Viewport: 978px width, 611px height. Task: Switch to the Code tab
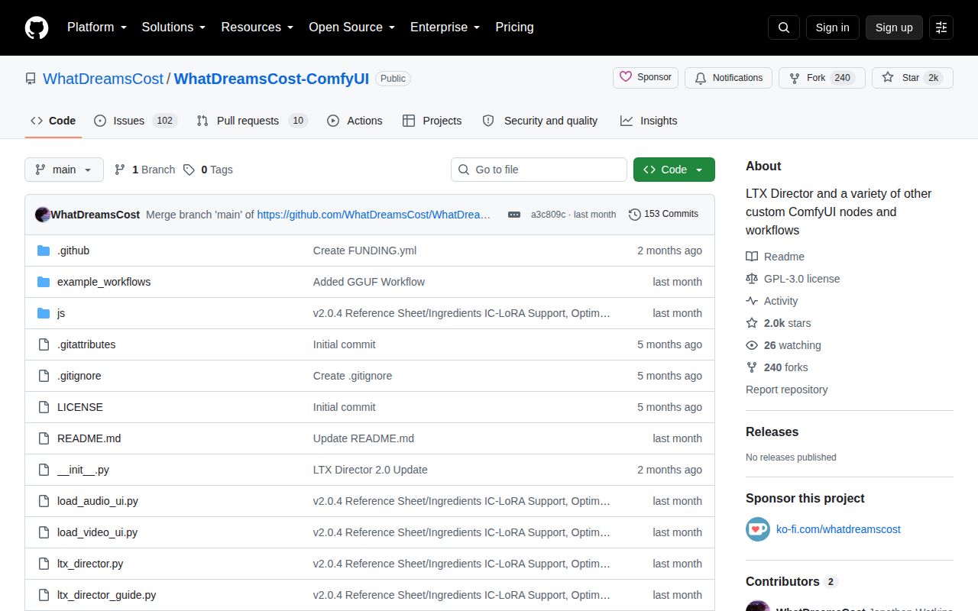tap(53, 121)
